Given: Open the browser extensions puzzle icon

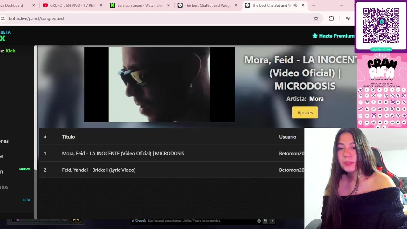Looking at the screenshot, I should click(x=331, y=18).
